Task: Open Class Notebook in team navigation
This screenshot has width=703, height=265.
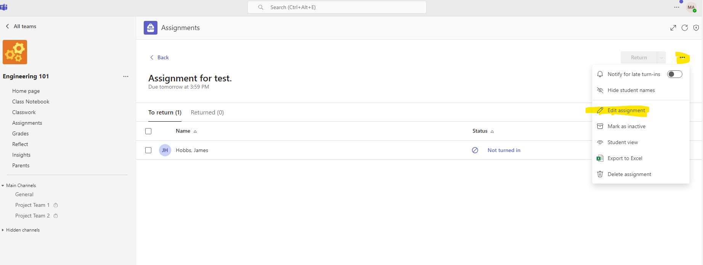Action: [31, 102]
